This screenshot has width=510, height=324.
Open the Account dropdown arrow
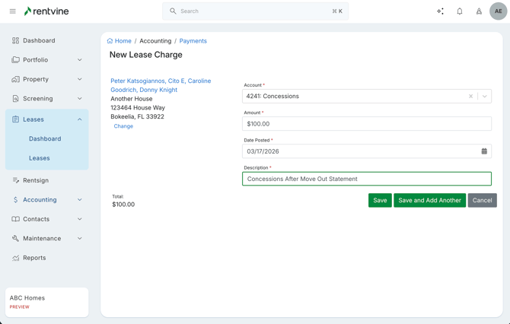click(485, 97)
